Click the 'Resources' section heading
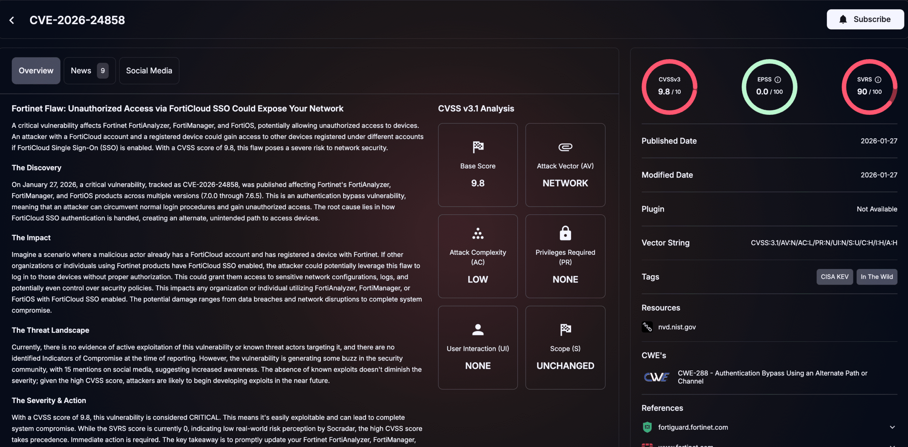Viewport: 908px width, 447px height. pos(661,308)
